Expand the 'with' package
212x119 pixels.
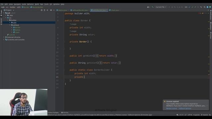(10, 23)
